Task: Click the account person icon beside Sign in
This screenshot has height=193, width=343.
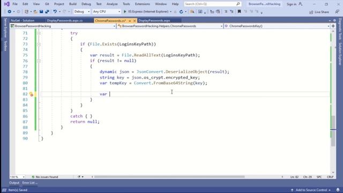Action: coord(301,4)
